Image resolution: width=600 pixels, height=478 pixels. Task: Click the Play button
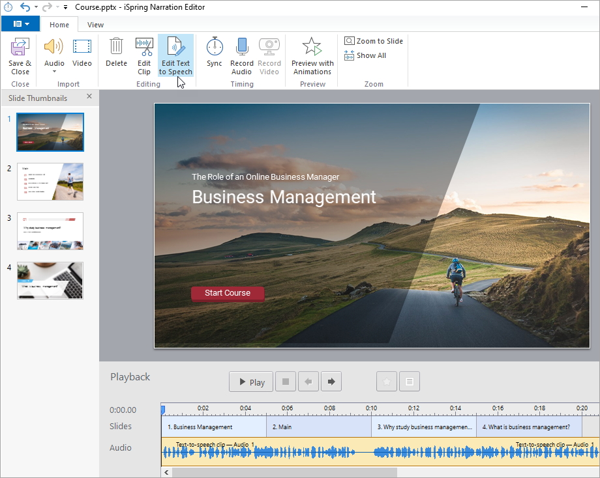tap(251, 382)
